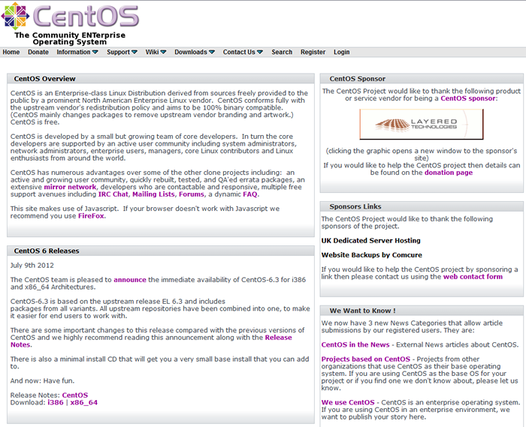This screenshot has width=526, height=427.
Task: Click Website Backups by Comcure link
Action: (x=372, y=255)
